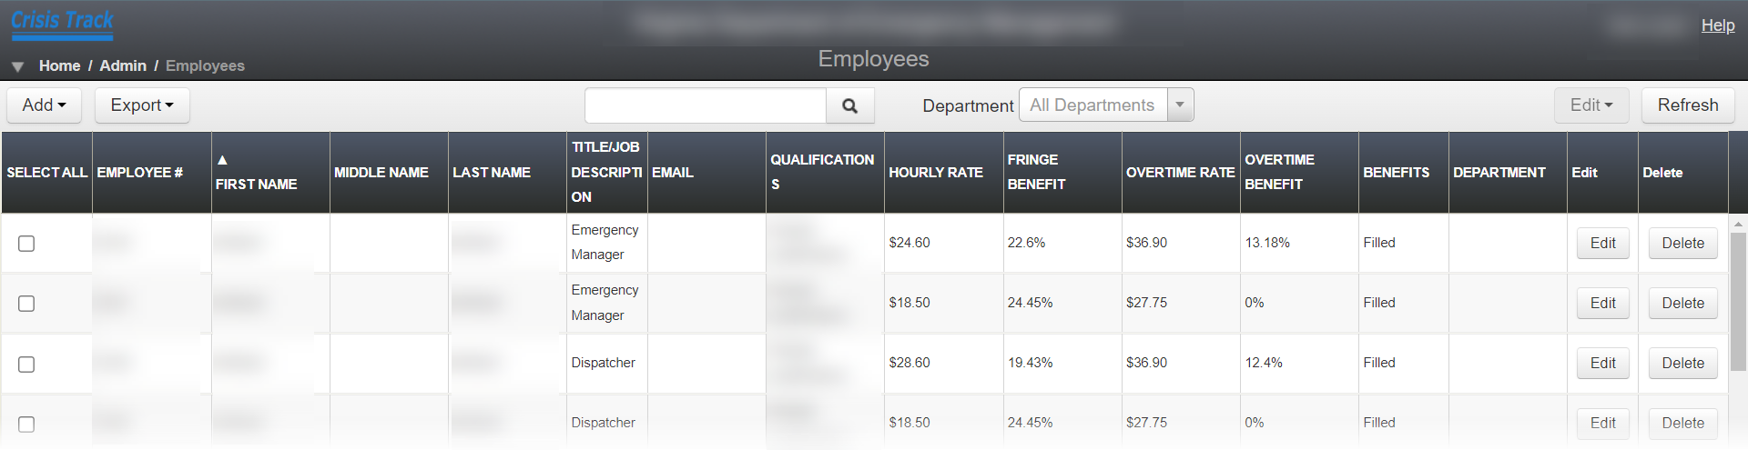Open the toolbar Edit dropdown
The height and width of the screenshot is (450, 1748).
click(1591, 105)
